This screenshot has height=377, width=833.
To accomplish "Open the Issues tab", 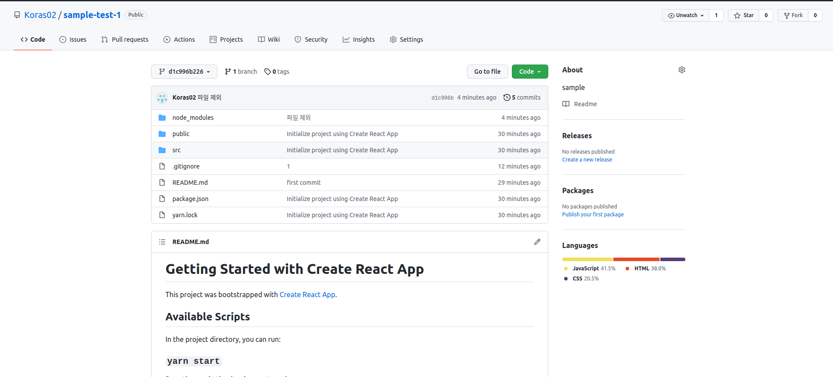I will (73, 39).
